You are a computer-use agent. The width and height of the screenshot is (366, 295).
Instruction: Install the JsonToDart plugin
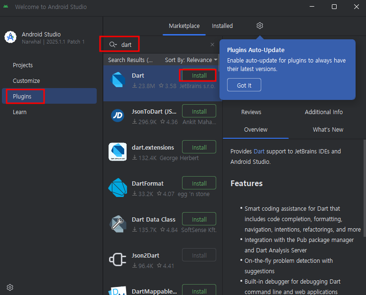tap(199, 111)
